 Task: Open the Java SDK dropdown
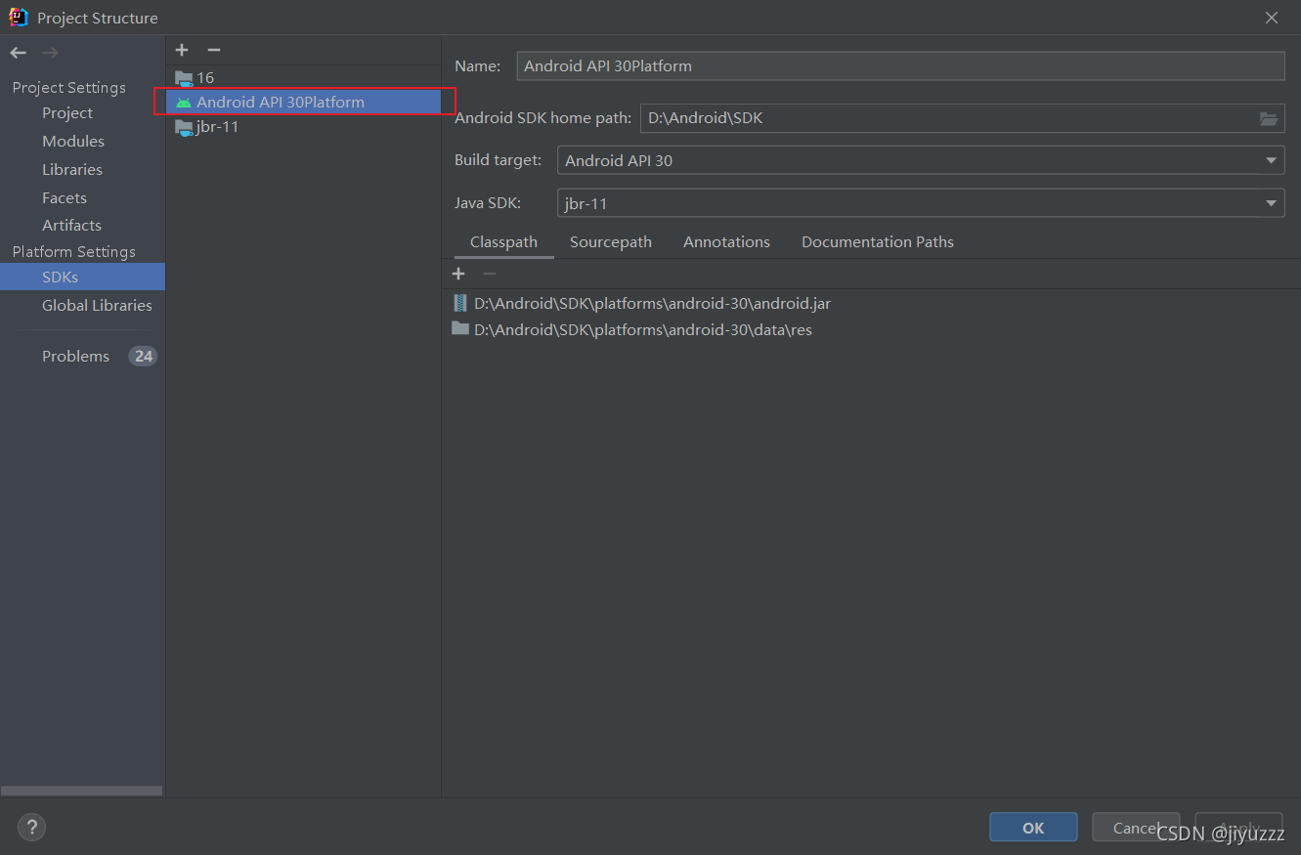(921, 203)
